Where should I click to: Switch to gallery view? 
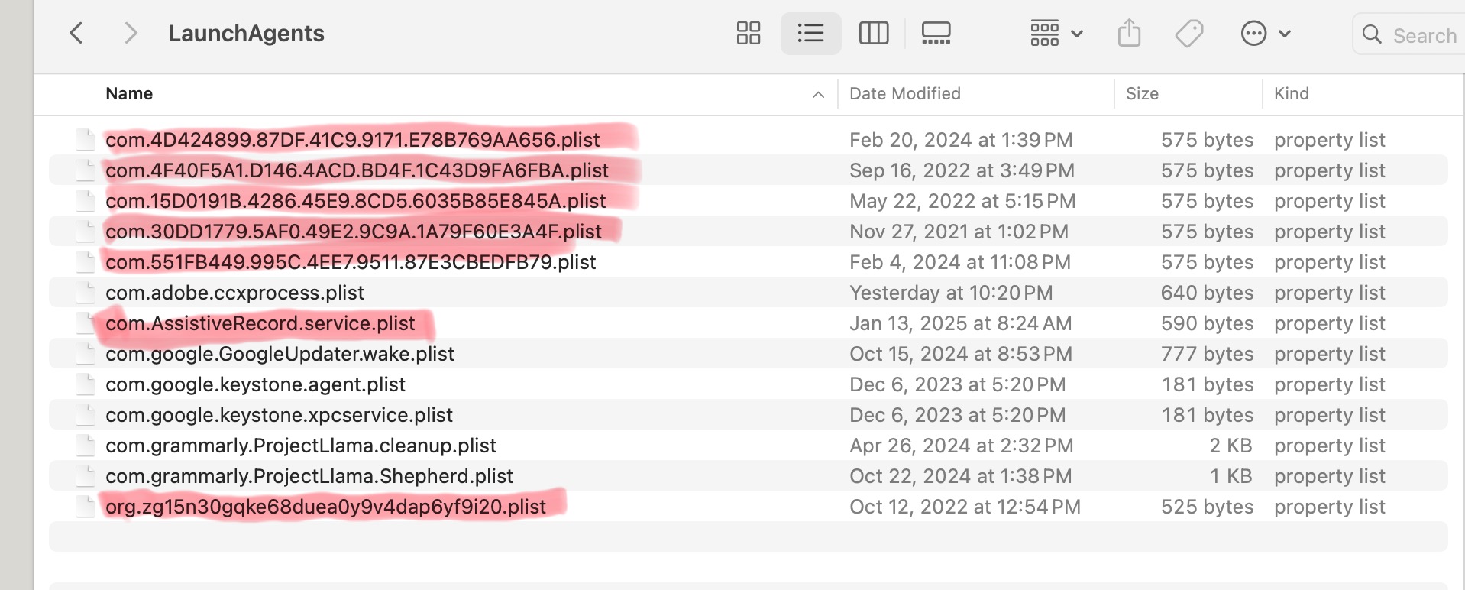pyautogui.click(x=936, y=33)
